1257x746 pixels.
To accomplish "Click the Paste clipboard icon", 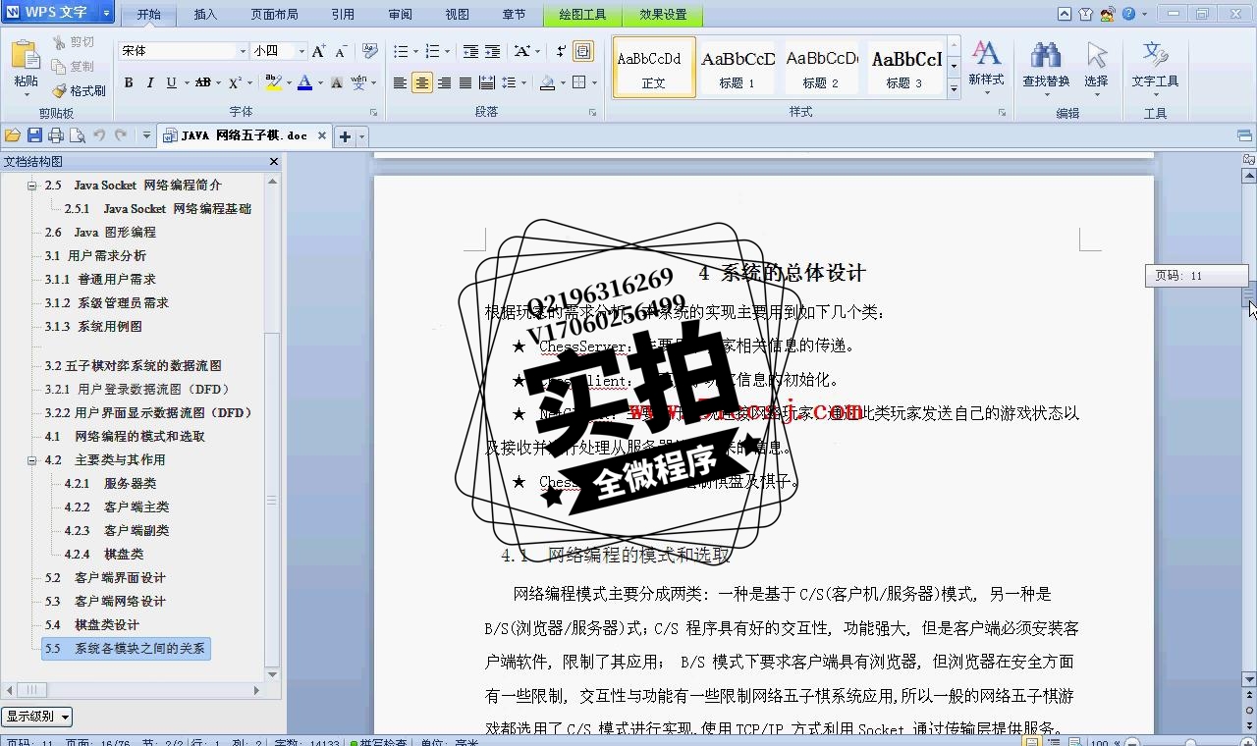I will click(x=27, y=56).
